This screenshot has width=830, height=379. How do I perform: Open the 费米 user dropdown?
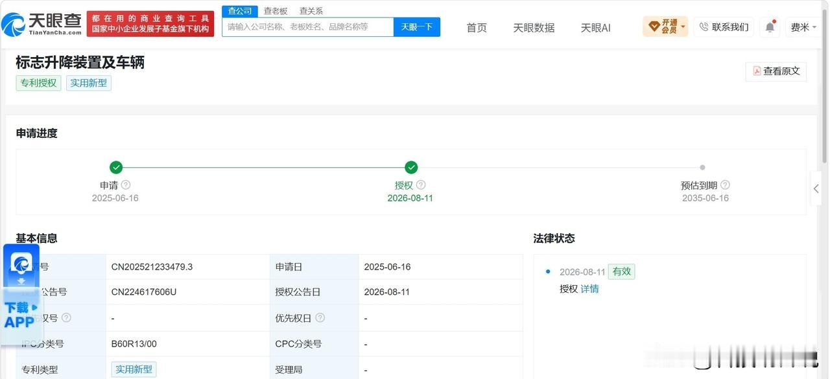(803, 27)
